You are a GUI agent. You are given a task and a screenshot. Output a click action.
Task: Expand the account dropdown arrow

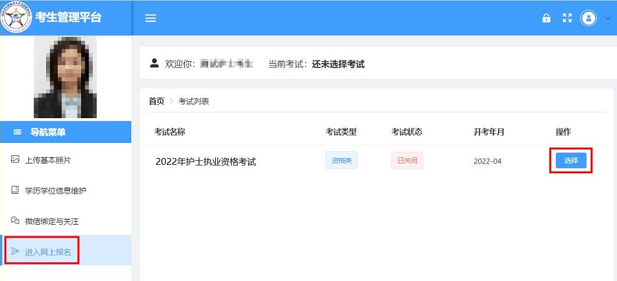click(x=607, y=18)
